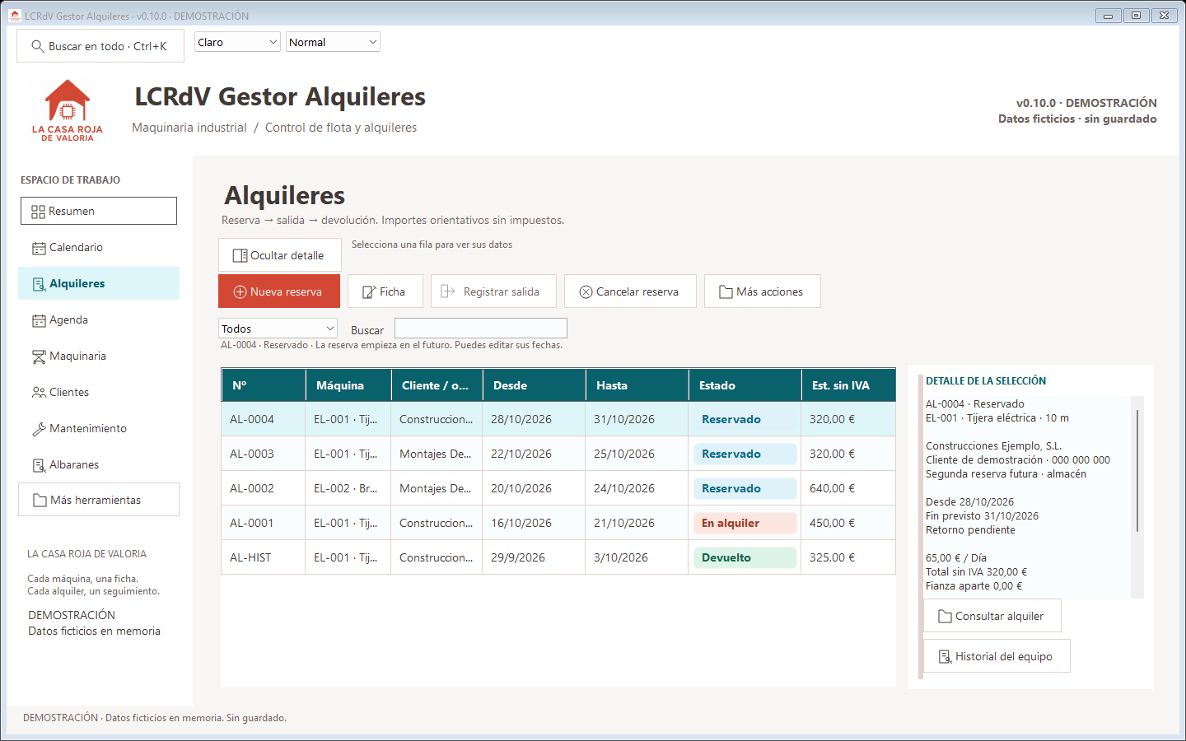Sort by the Estado column header
Viewport: 1186px width, 741px height.
coord(745,385)
